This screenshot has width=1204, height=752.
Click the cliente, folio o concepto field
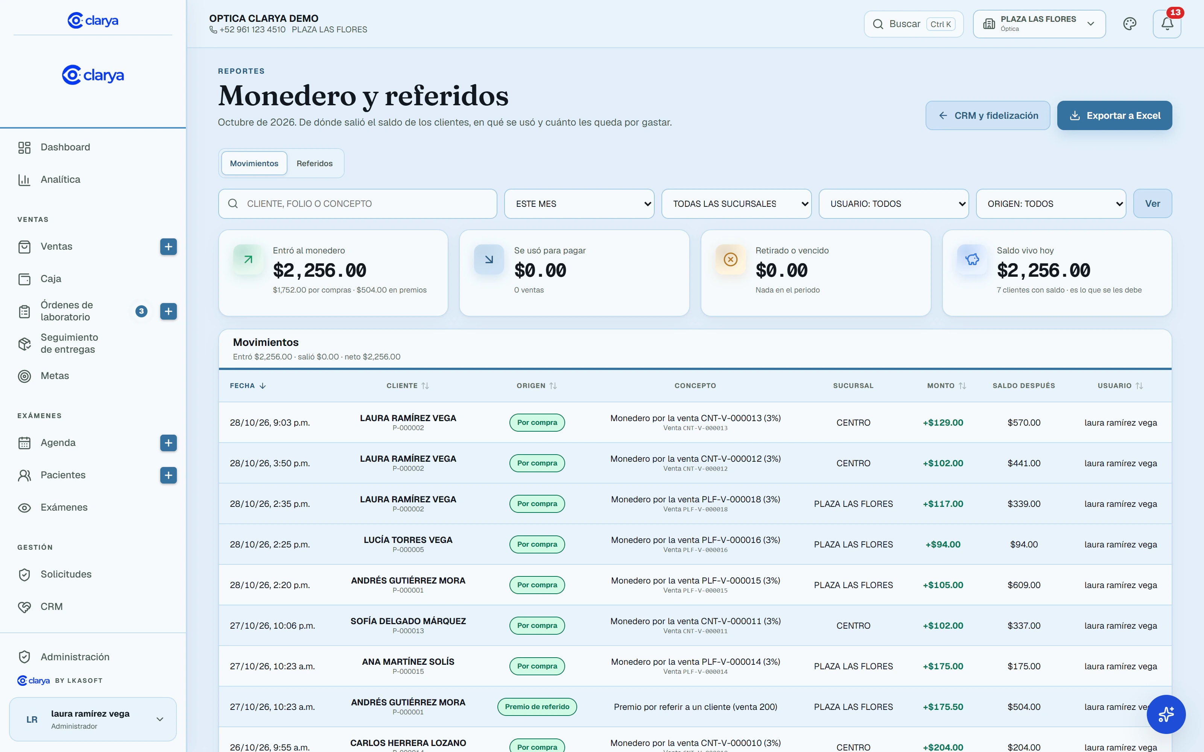point(358,203)
